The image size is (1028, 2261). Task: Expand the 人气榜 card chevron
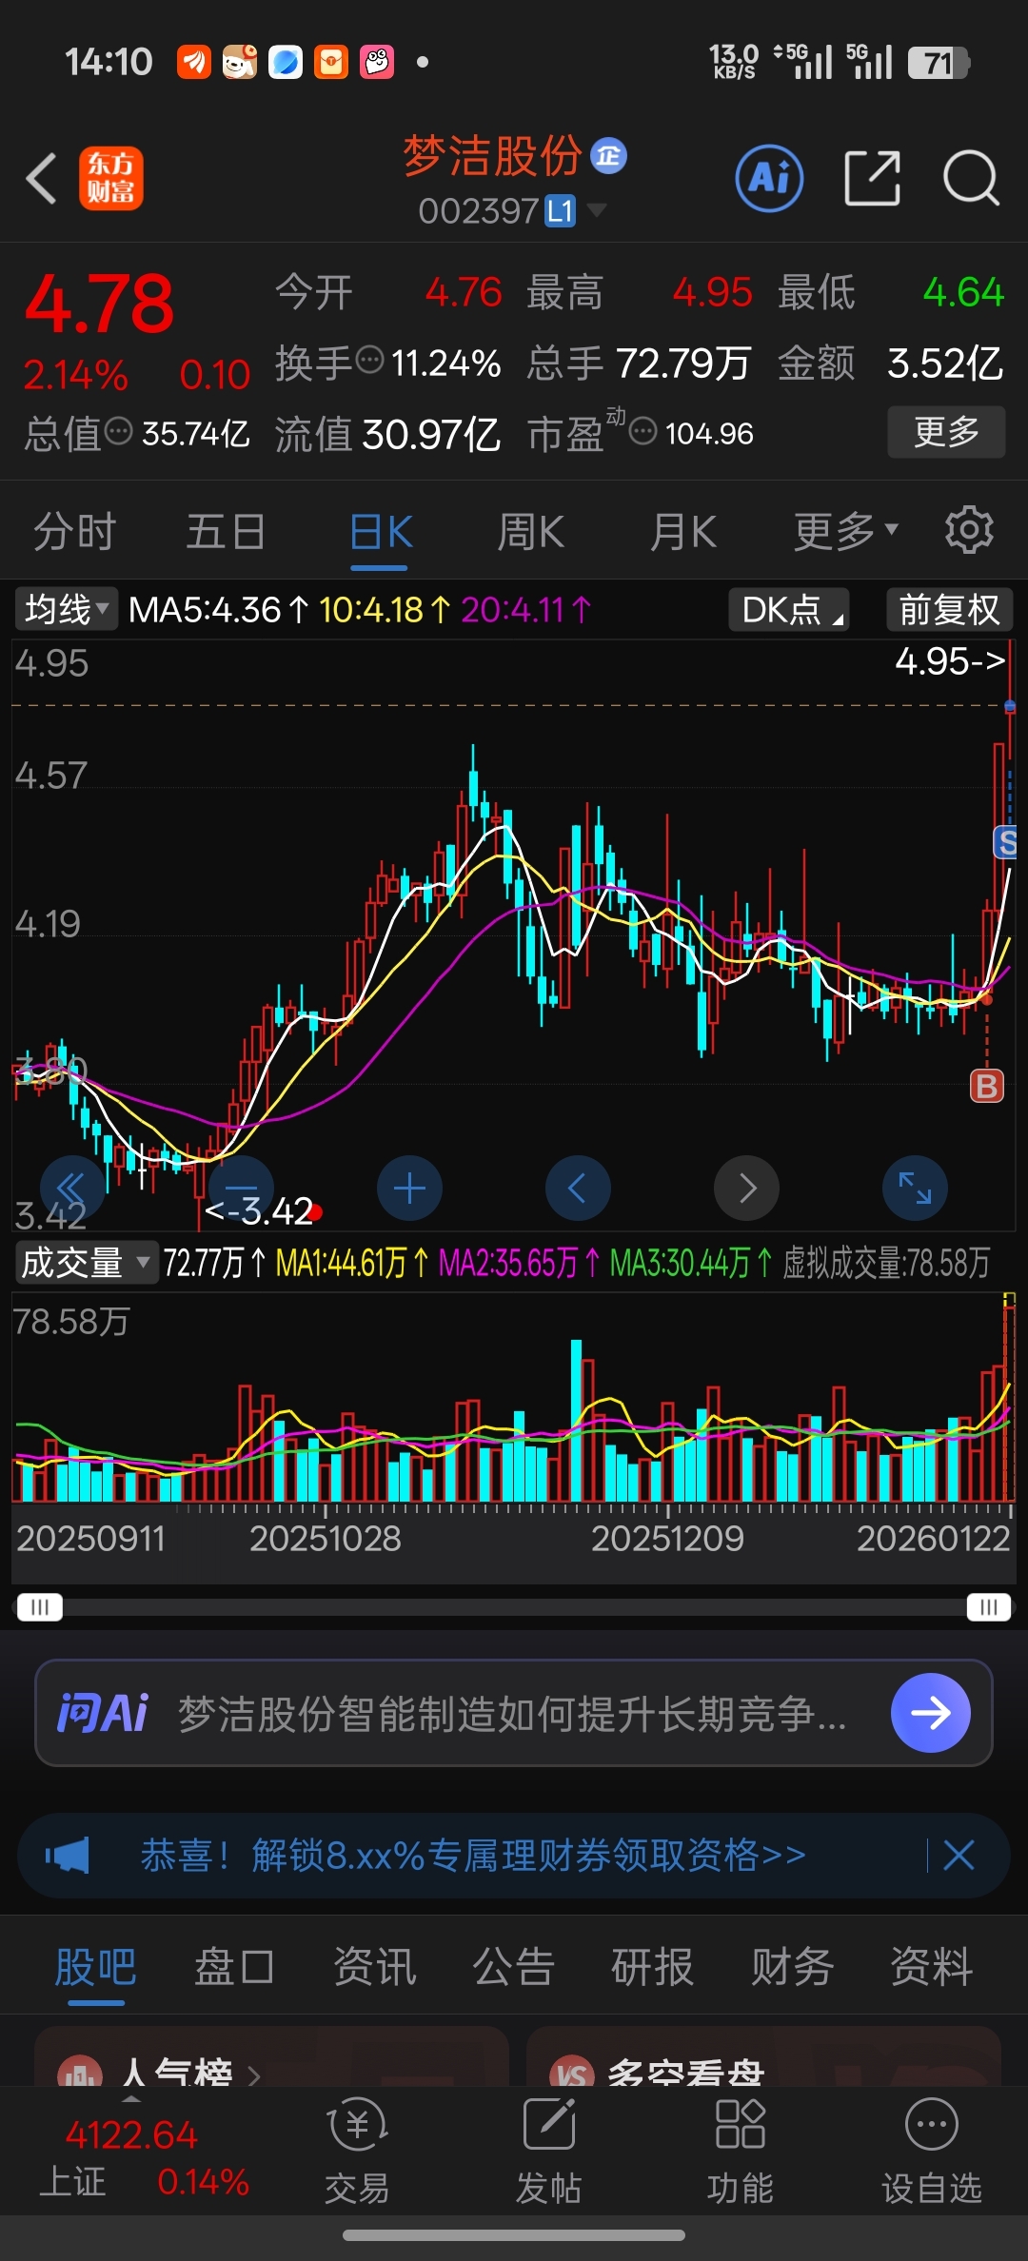[254, 2075]
